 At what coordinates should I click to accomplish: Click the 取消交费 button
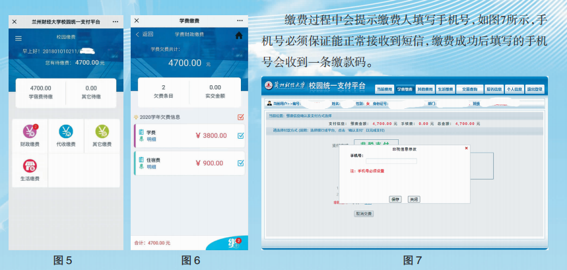click(x=364, y=213)
